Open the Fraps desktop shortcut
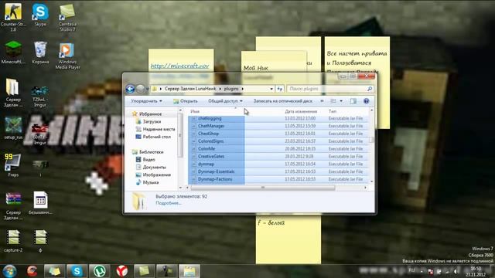 point(13,164)
